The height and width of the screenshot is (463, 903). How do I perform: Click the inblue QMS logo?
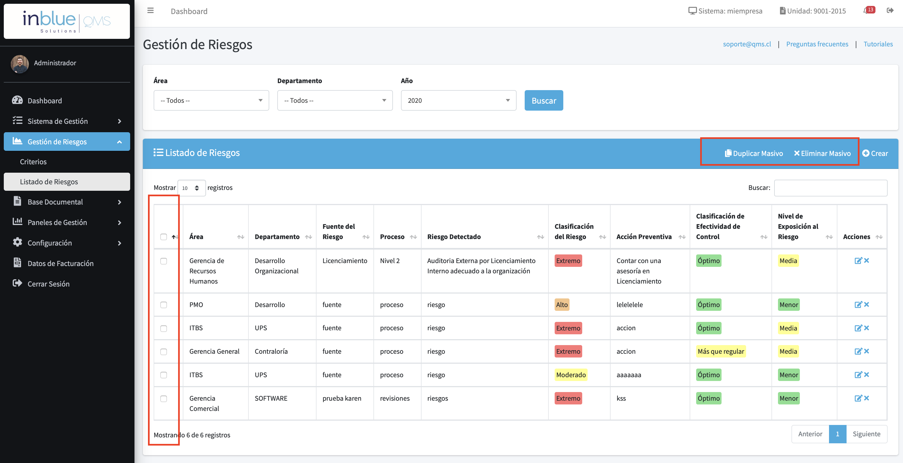tap(67, 21)
